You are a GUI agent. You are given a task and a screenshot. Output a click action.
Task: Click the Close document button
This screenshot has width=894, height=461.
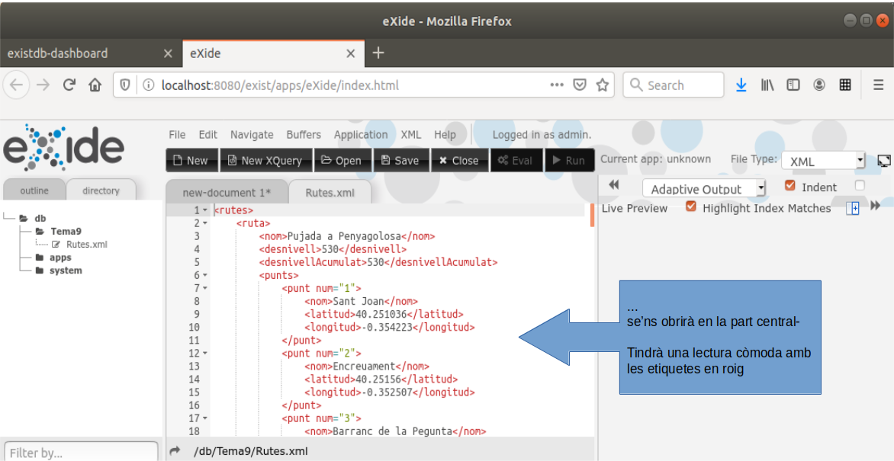click(459, 160)
